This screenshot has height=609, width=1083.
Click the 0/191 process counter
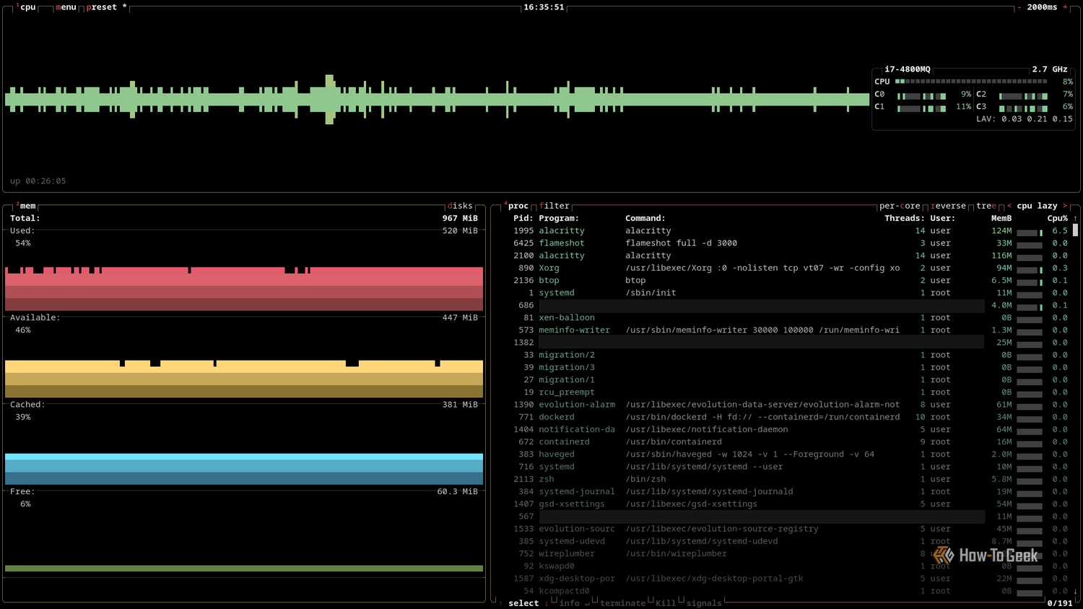pos(1060,603)
